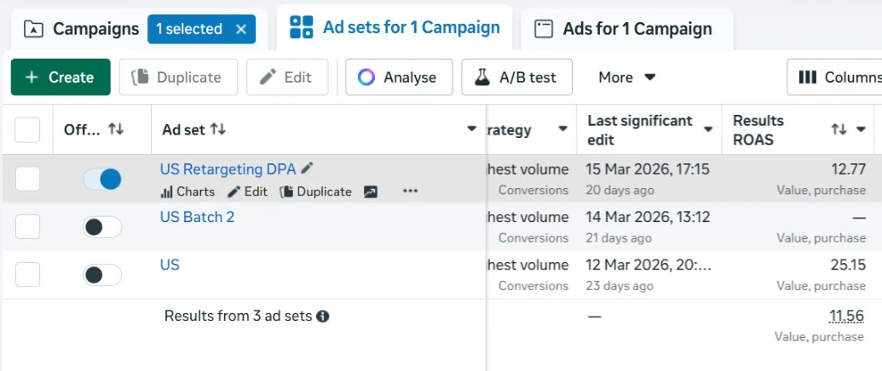
Task: Start an A/B test
Action: (x=517, y=77)
